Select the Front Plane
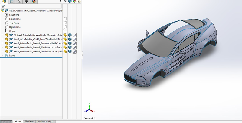242x123 pixels. tap(15, 19)
